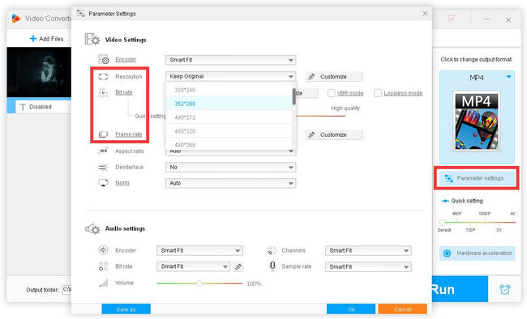Expand the video Encoder Smart Fit dropdown

pos(230,60)
